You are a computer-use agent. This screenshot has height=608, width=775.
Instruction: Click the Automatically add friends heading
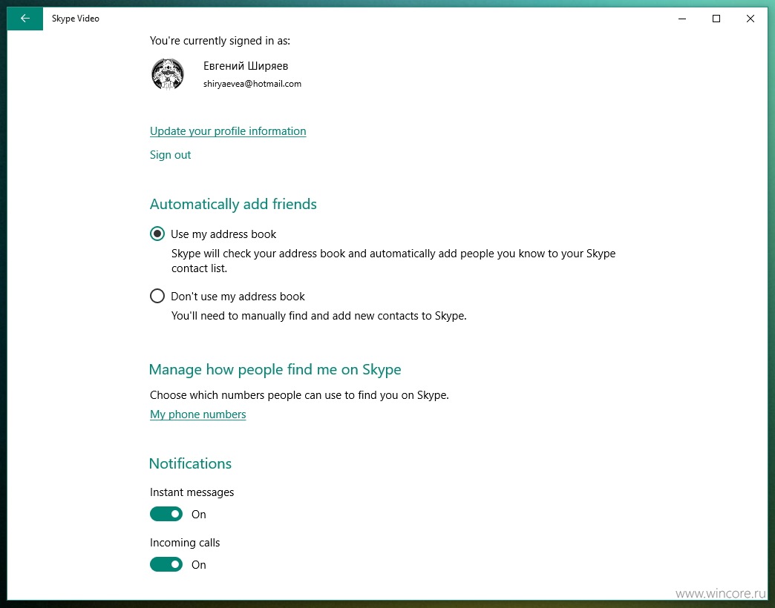pos(233,205)
